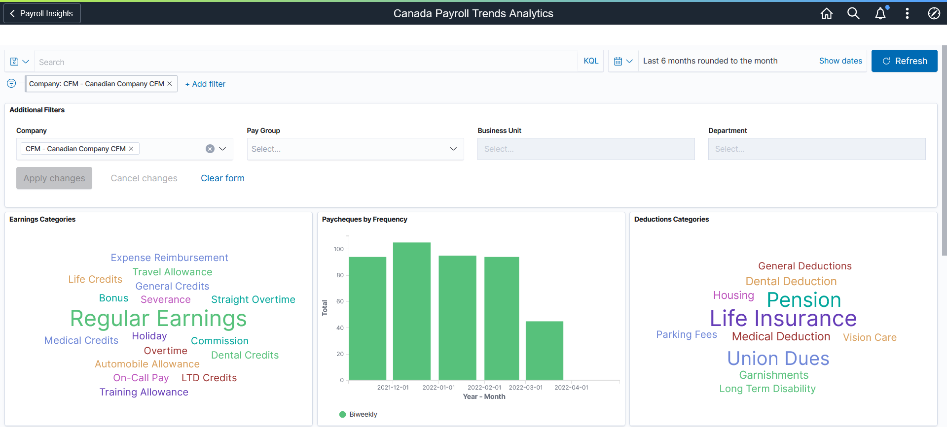Select LTD Credits tag

coord(209,378)
